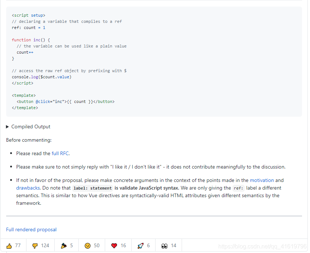This screenshot has width=310, height=253.
Task: Click the heart reaction count 16
Action: click(x=123, y=245)
